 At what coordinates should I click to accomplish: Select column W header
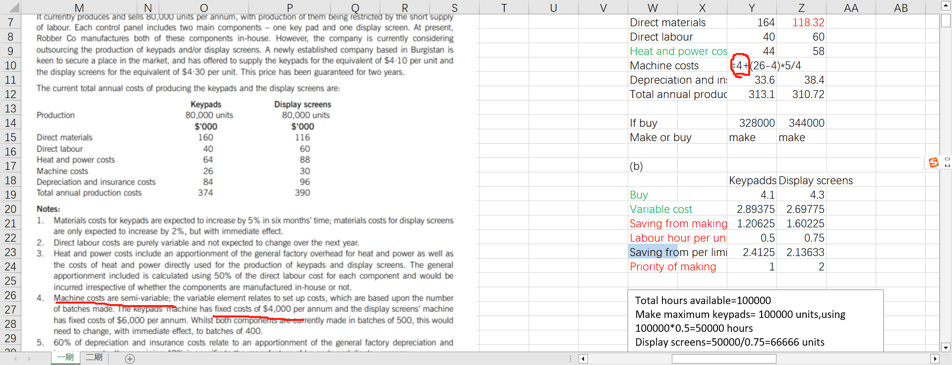pos(653,8)
